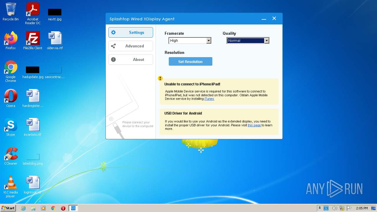377x212 pixels.
Task: Click the Splashtop XDisplay taskbar button
Action: [73, 208]
